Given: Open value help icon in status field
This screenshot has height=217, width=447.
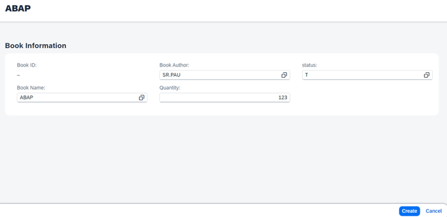Looking at the screenshot, I should tap(426, 75).
